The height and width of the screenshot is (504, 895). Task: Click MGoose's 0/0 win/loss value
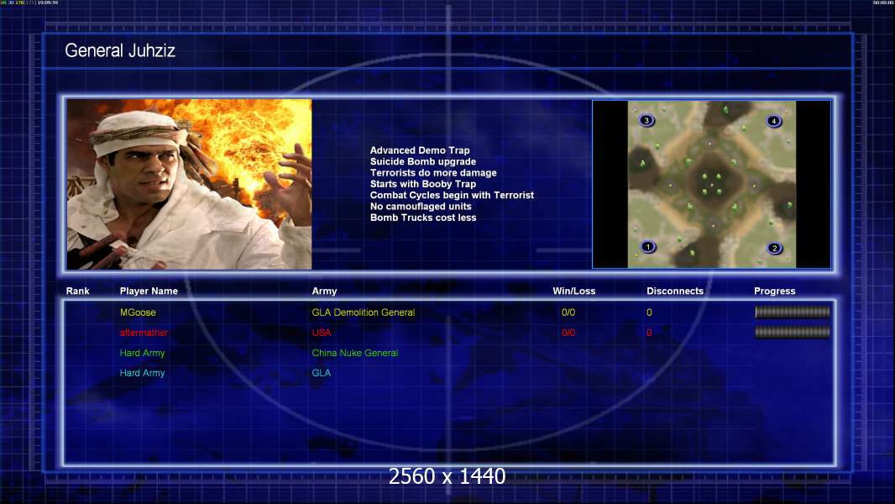point(568,312)
